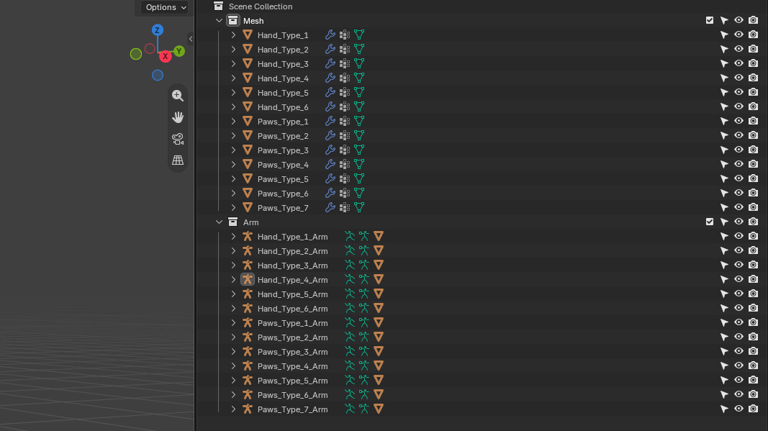Collapse the Arm collection

tap(219, 222)
